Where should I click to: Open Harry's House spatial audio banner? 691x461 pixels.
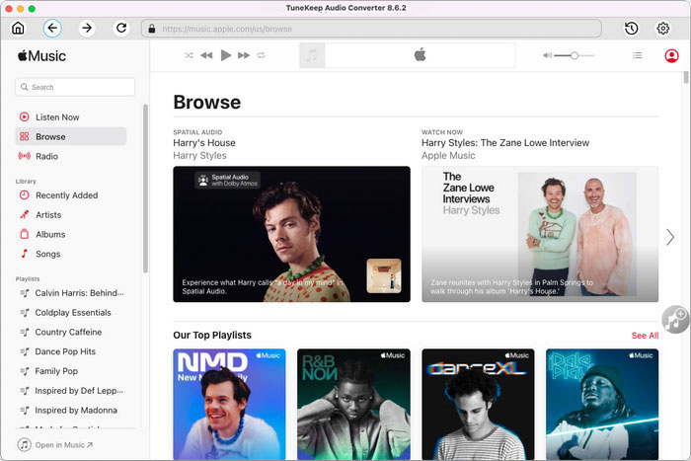point(292,234)
